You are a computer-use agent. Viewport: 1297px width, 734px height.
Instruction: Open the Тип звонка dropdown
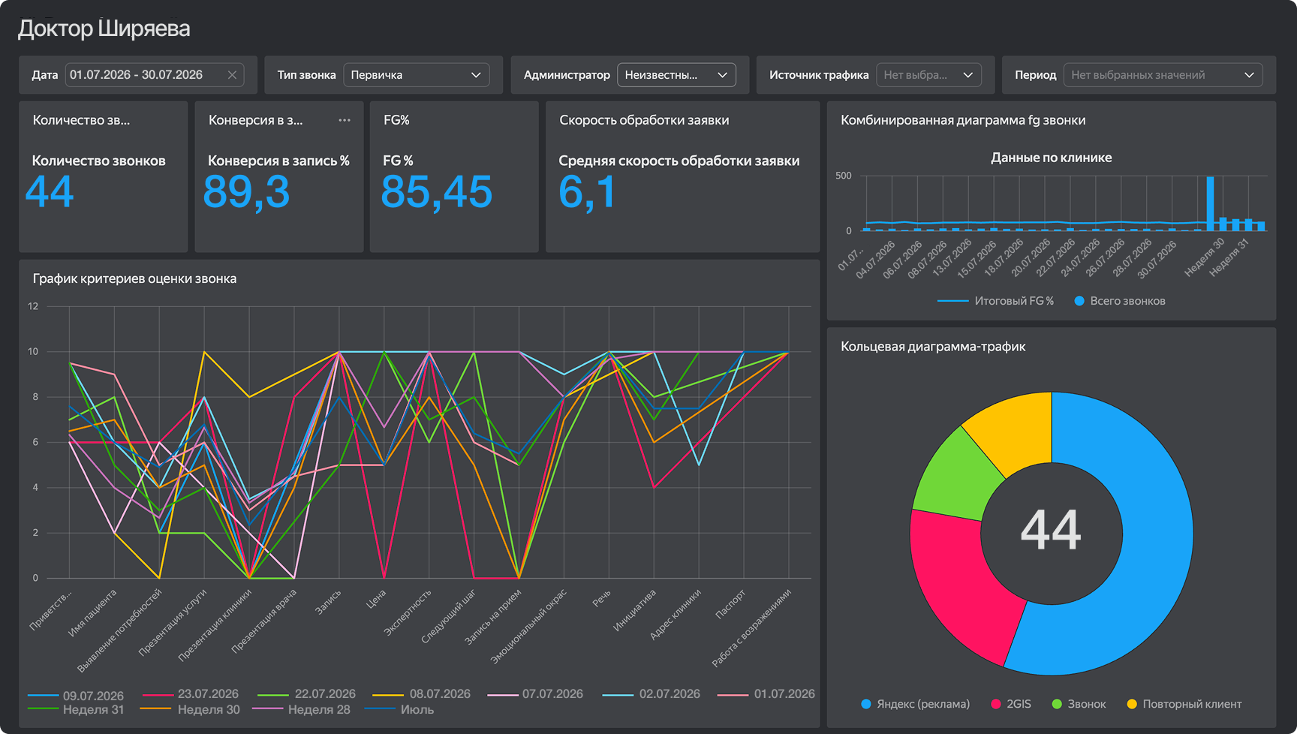pos(417,75)
